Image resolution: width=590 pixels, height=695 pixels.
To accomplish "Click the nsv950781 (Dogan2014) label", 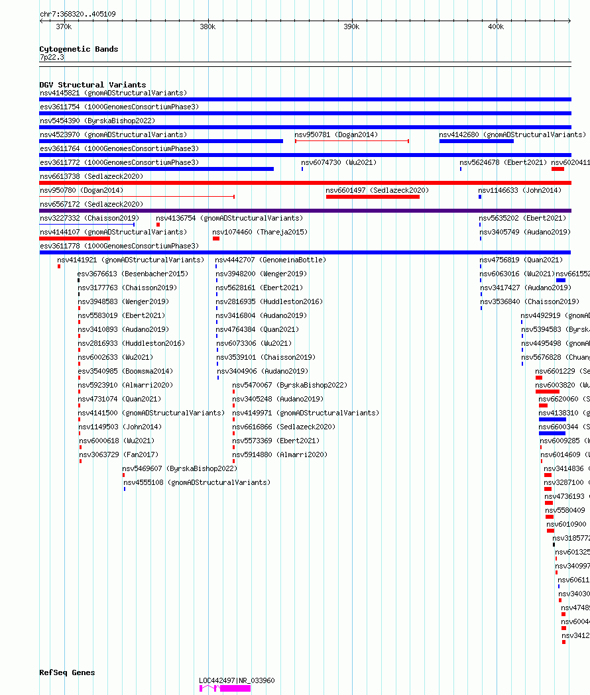I will 336,134.
